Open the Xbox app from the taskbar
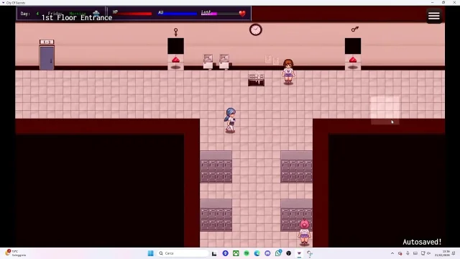Image resolution: width=460 pixels, height=259 pixels. click(236, 253)
